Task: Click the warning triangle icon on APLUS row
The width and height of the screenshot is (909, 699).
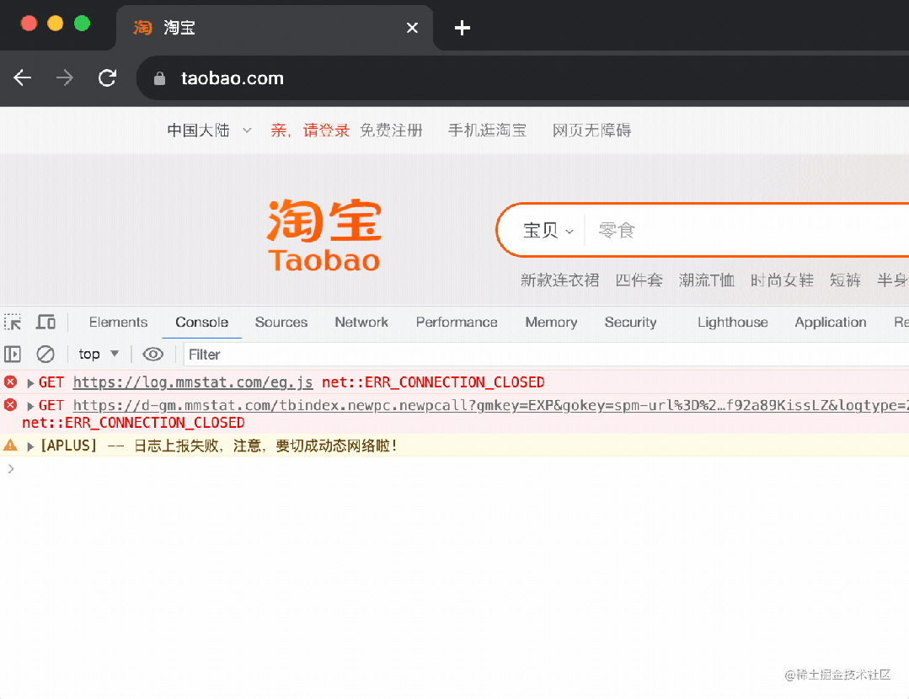Action: [x=10, y=446]
